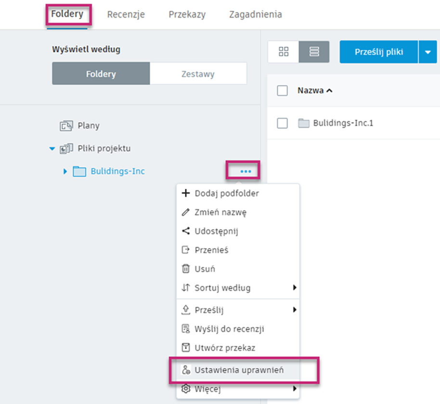Open the three-dots menu for Bulidings-Inc
This screenshot has width=440, height=404.
[246, 171]
